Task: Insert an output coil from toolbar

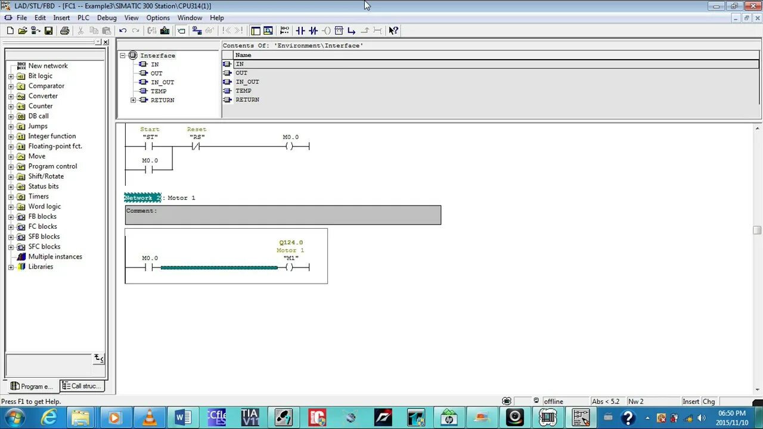Action: point(326,30)
